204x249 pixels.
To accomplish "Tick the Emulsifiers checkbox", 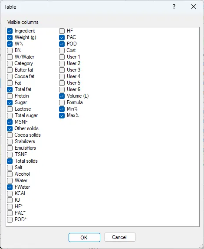I will pyautogui.click(x=10, y=148).
